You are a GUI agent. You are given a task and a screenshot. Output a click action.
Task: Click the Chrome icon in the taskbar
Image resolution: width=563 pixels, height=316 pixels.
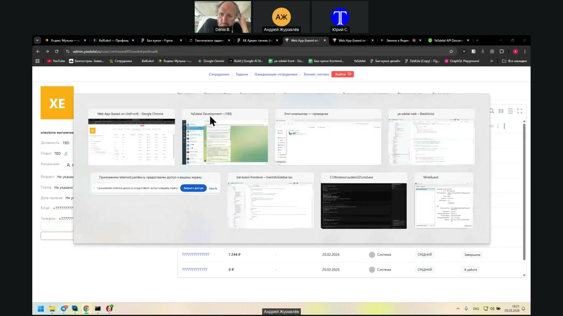tap(86, 309)
